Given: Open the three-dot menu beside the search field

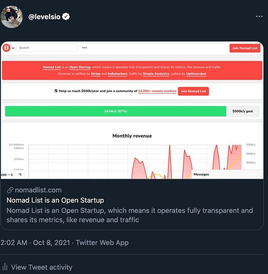Looking at the screenshot, I should [x=84, y=48].
